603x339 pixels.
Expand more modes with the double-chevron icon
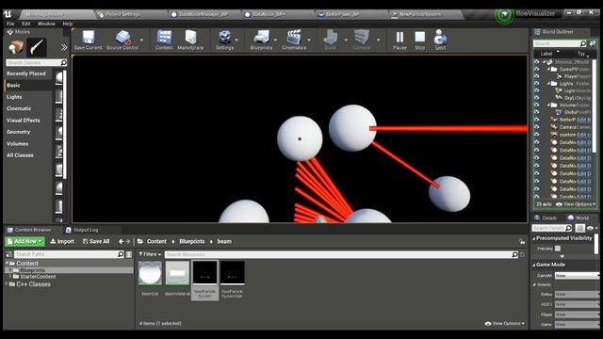(64, 47)
